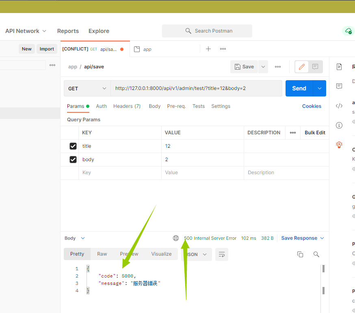Toggle line wrap icon in response toolbar
Screen dimensions: 355x313
point(222,254)
